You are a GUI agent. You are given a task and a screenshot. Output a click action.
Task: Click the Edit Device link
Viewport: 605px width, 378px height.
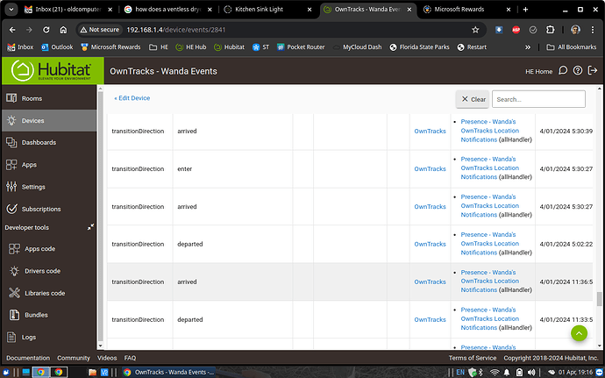[132, 98]
